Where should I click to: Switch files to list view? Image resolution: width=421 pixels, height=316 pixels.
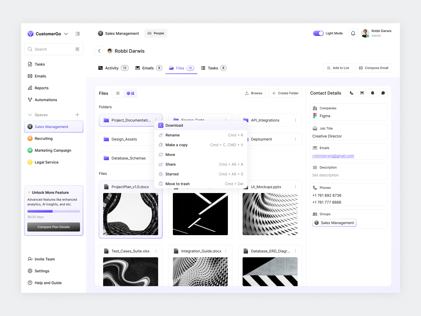(x=118, y=93)
